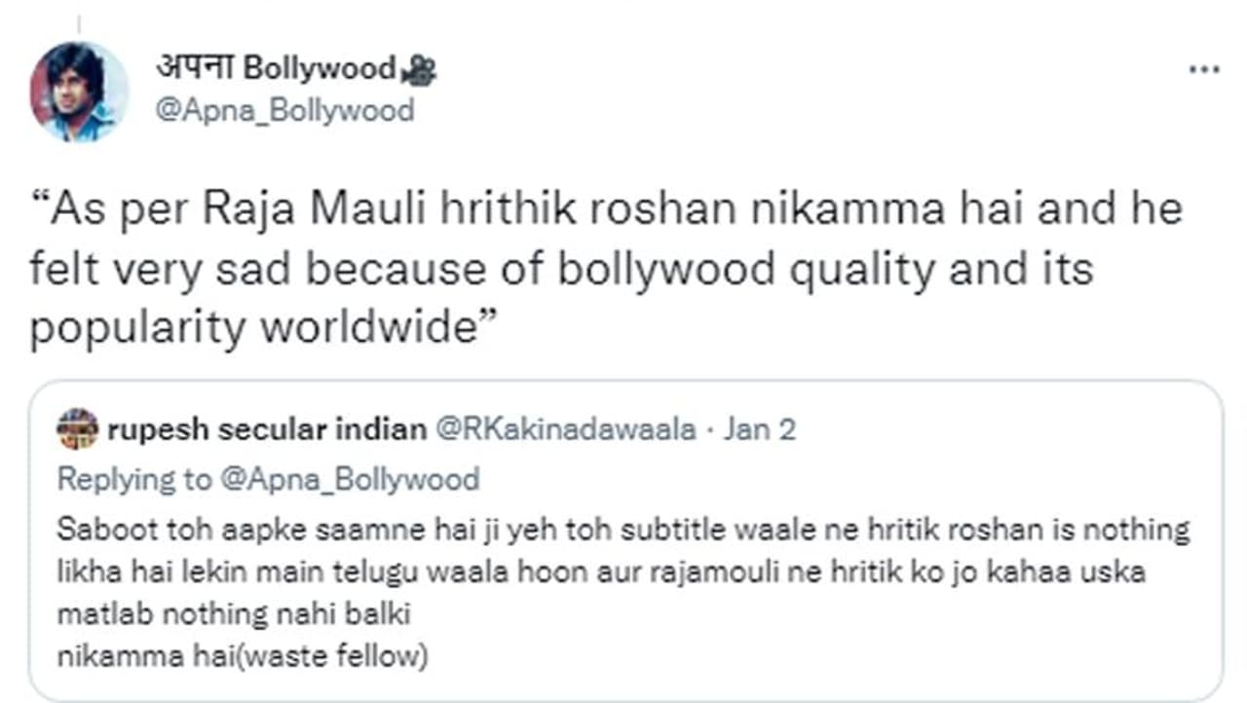Click the quoted line starting "likha hai lekin"
The width and height of the screenshot is (1247, 703).
601,573
